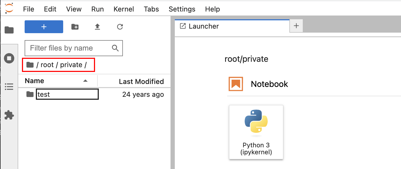
Task: Open the Kernel menu
Action: (124, 9)
